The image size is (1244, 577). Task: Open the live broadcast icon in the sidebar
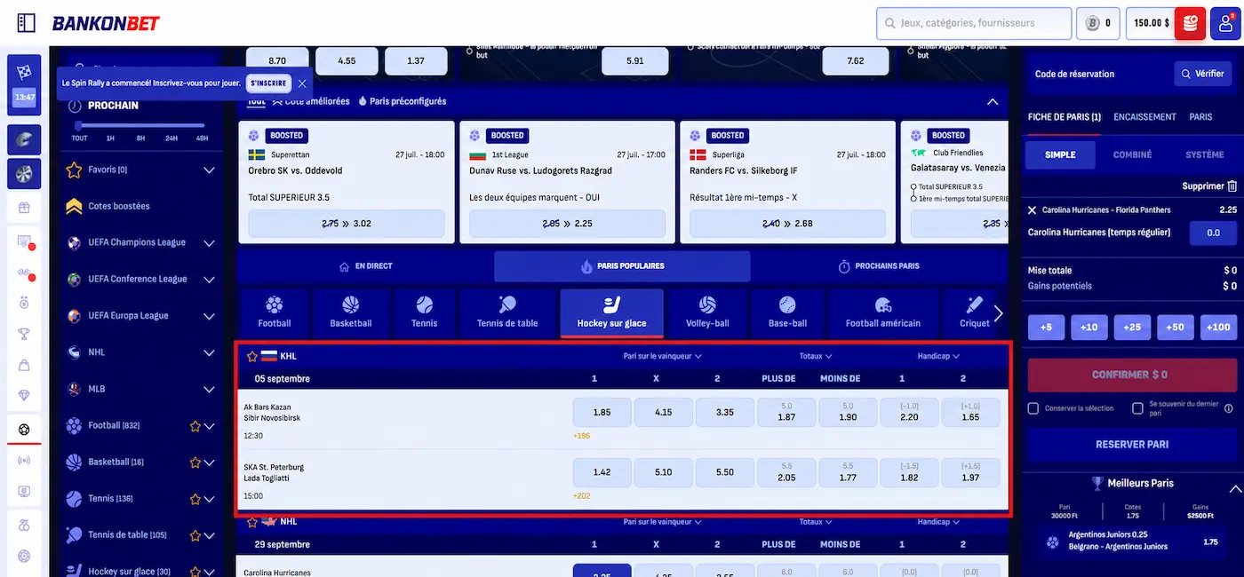tap(24, 461)
